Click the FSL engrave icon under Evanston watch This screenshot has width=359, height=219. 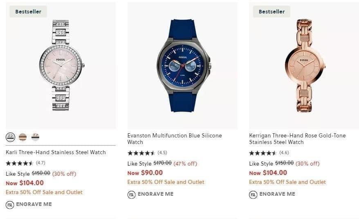click(x=131, y=194)
